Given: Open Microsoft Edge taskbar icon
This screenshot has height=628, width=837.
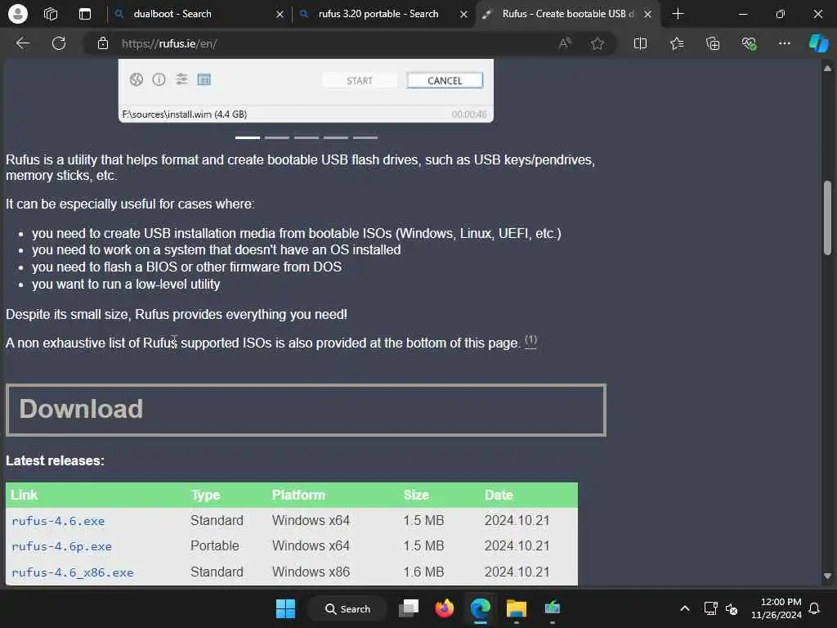Looking at the screenshot, I should pos(481,608).
